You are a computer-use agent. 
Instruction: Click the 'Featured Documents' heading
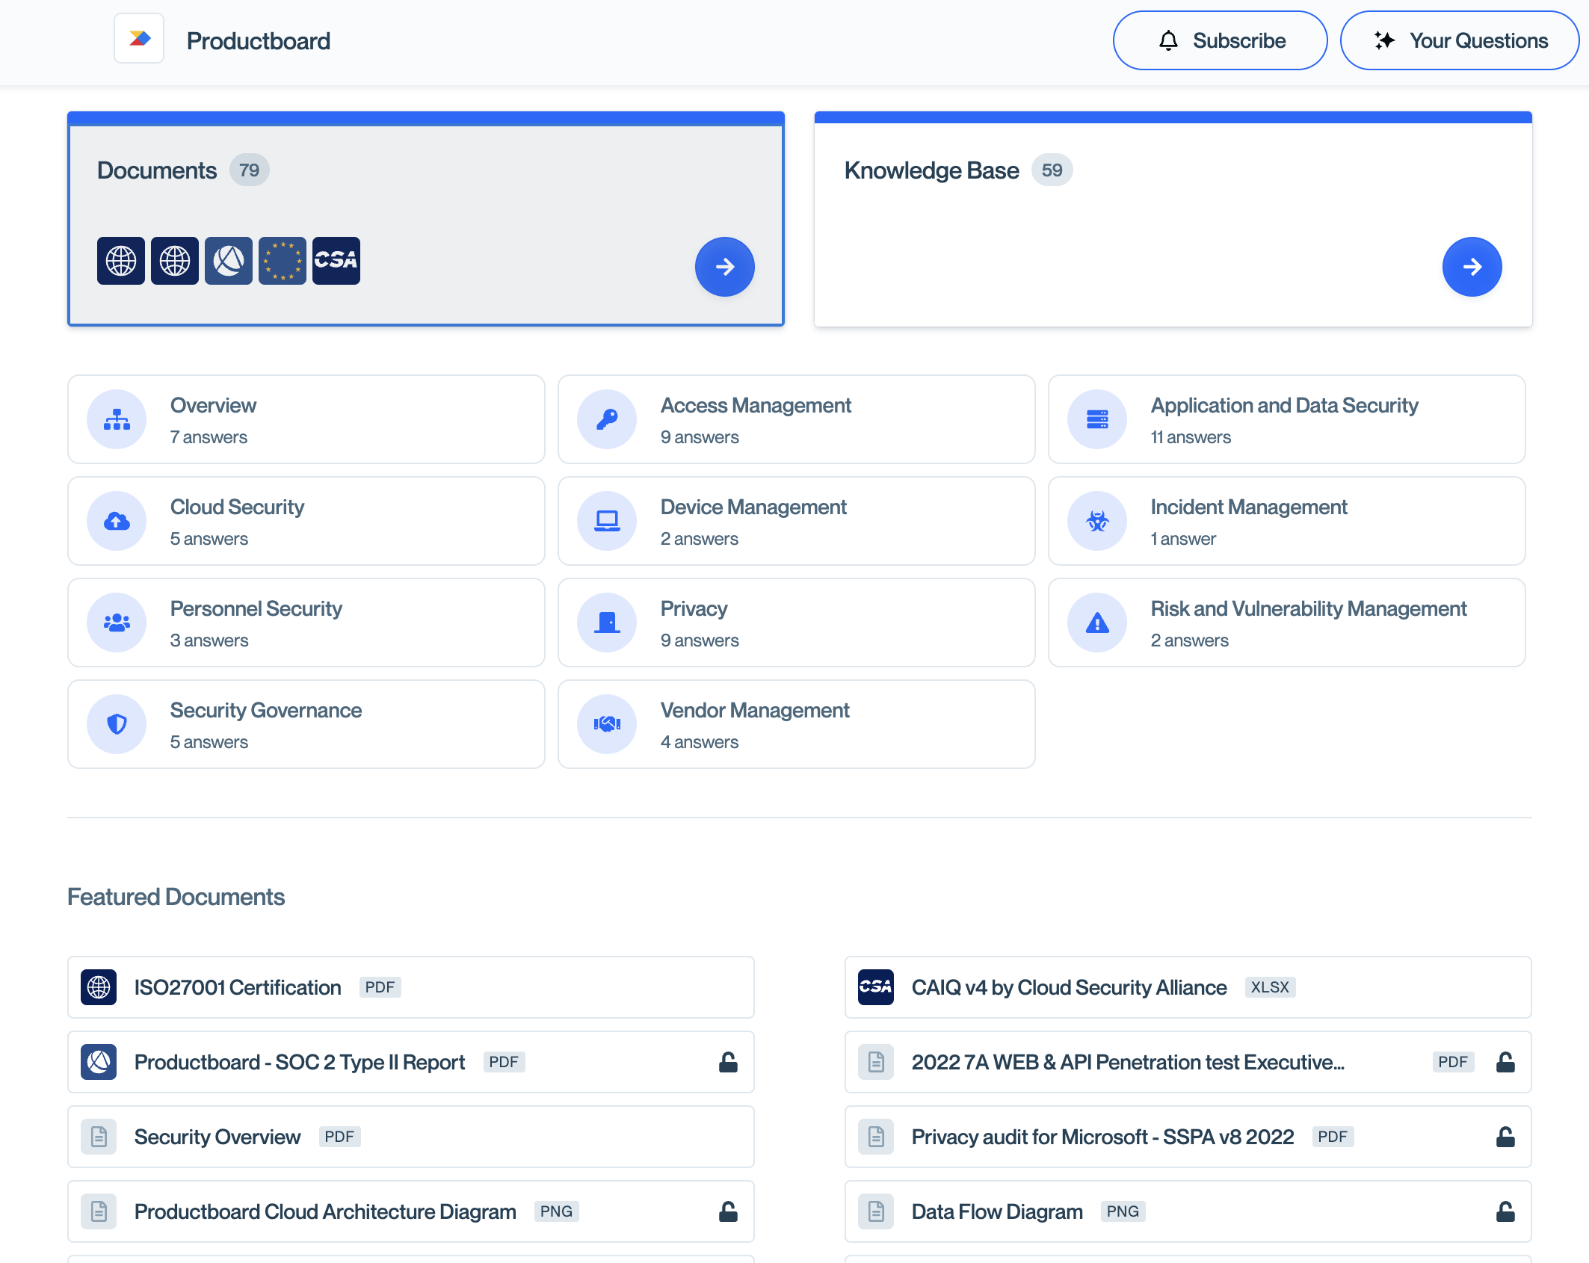click(x=176, y=897)
